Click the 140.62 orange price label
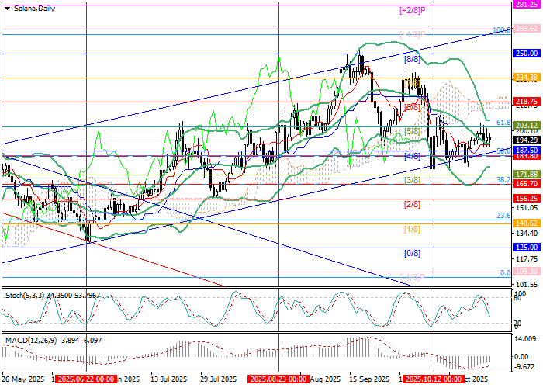 coord(527,223)
